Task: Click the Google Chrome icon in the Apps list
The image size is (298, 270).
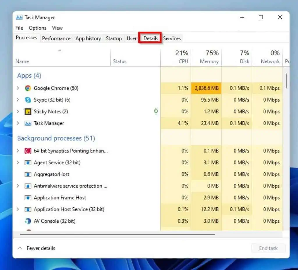Action: coord(28,88)
